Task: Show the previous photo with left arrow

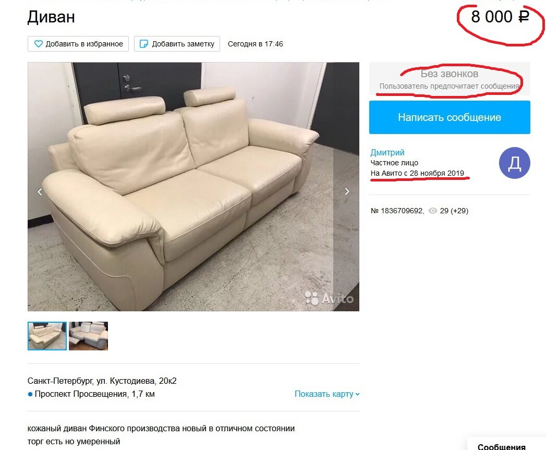Action: point(40,191)
